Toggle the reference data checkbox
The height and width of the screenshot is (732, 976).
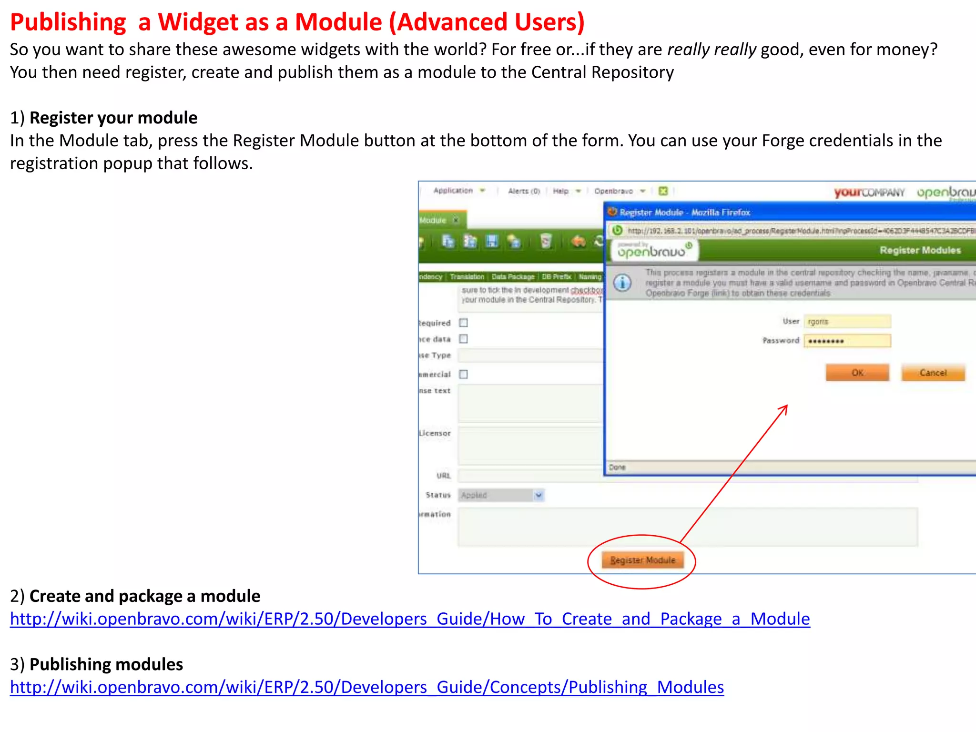click(464, 339)
